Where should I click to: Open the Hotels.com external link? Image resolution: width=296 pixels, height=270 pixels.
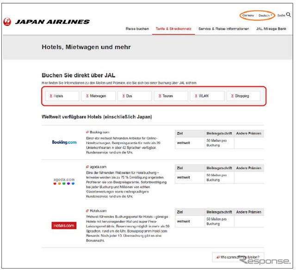98,211
